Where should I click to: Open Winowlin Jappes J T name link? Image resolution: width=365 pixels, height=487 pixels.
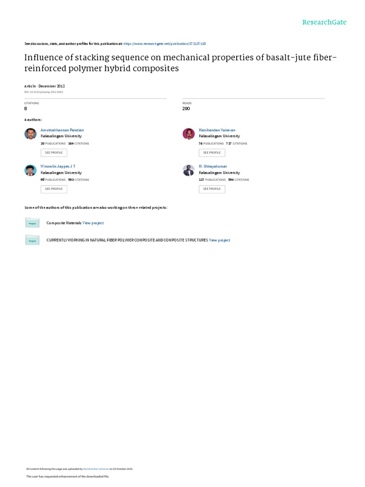(58, 166)
